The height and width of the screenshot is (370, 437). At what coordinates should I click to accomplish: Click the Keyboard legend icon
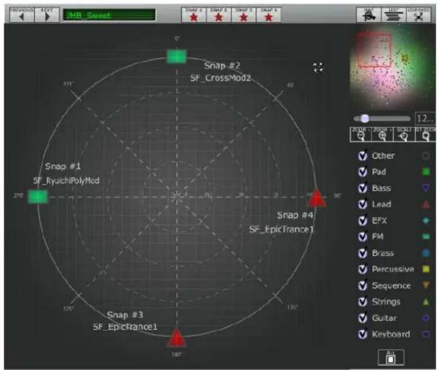coord(426,334)
